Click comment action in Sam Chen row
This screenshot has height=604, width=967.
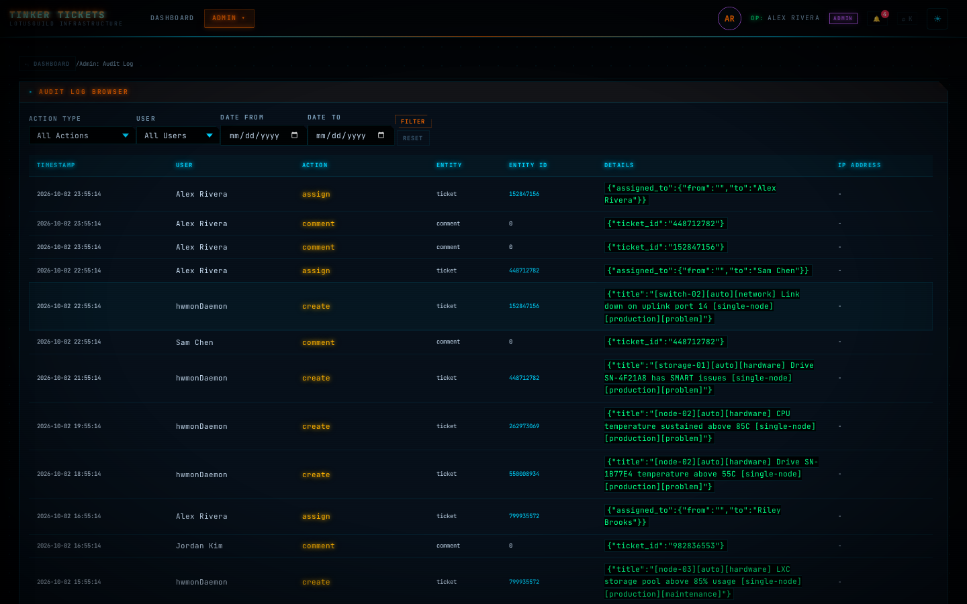pos(318,342)
